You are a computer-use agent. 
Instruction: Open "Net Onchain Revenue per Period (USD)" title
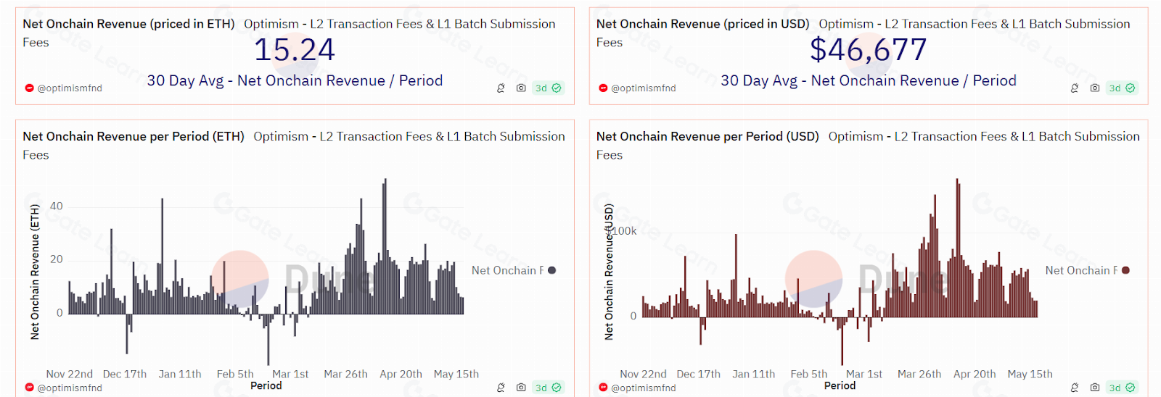point(707,136)
